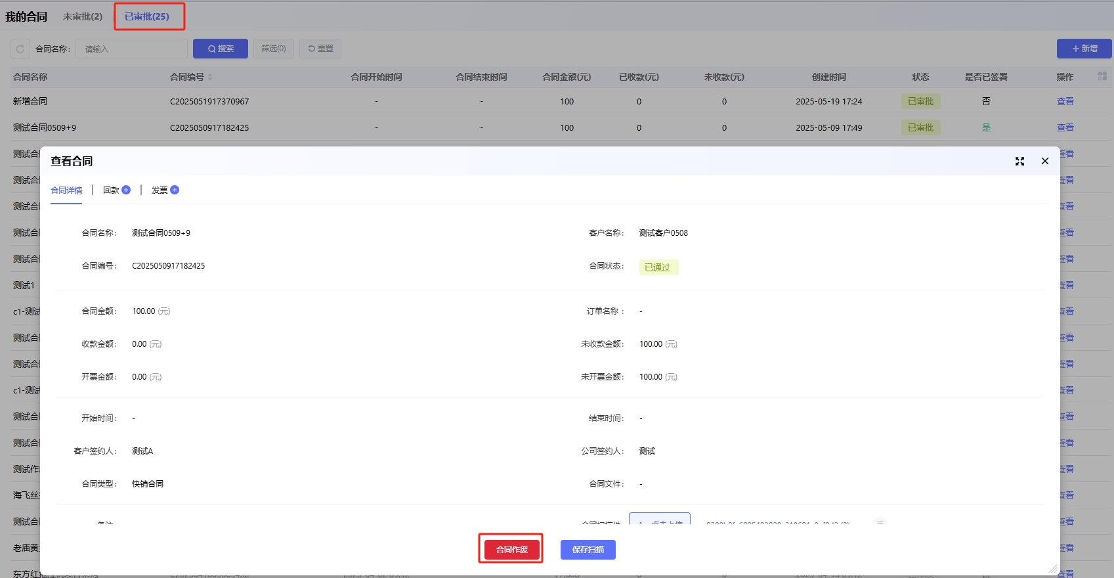Open the 回款 tab
1114x578 pixels.
coord(111,190)
